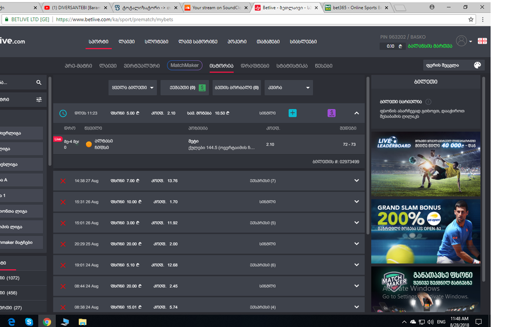Click the ფერის შეცვლა button
Viewport: 524px width, 327px height.
454,65
